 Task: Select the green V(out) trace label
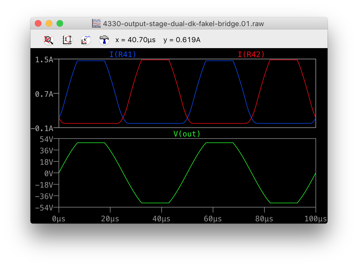tap(187, 134)
